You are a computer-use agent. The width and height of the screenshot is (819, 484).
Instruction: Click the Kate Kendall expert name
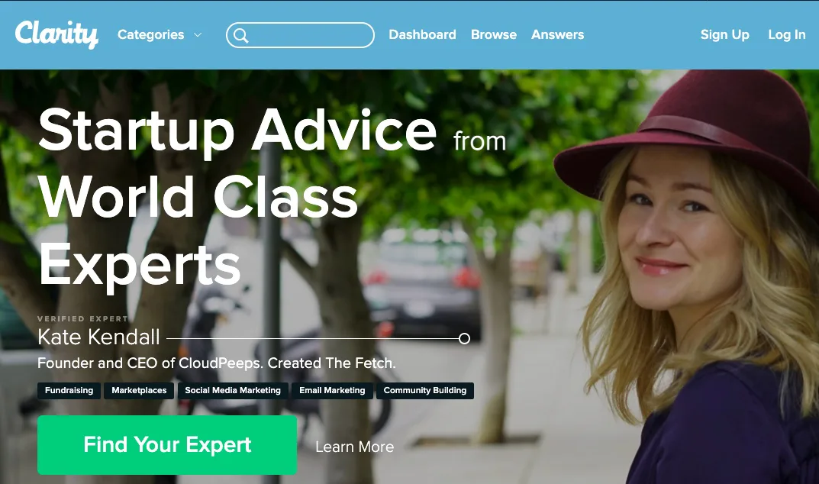click(x=98, y=337)
